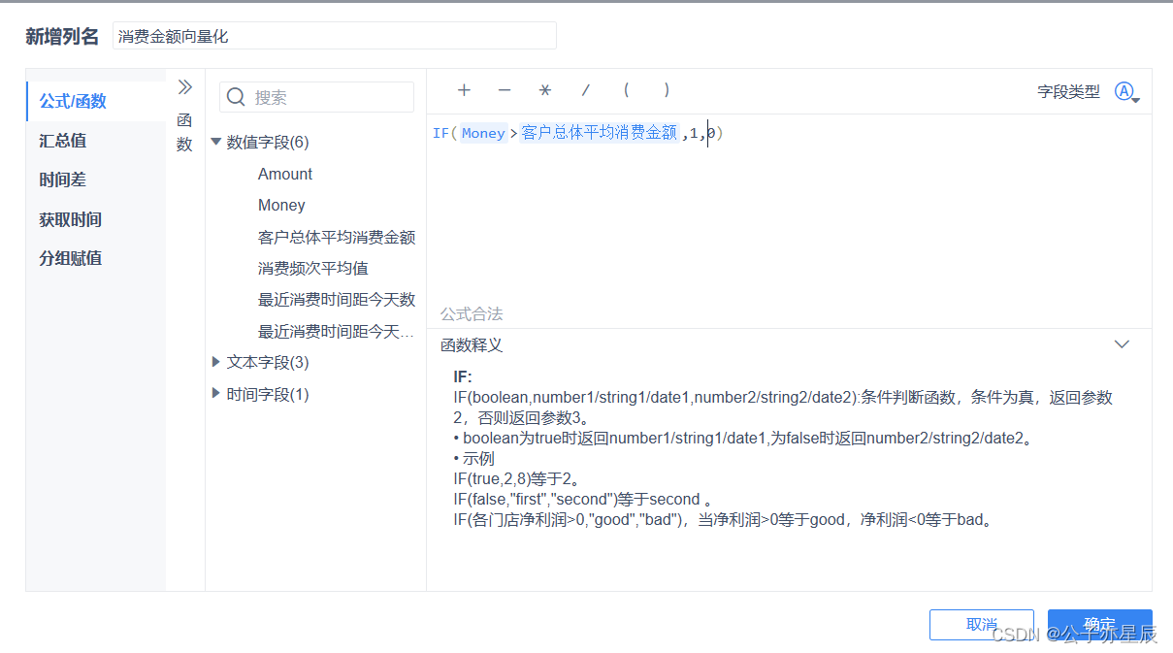Image resolution: width=1173 pixels, height=653 pixels.
Task: Pick the 消费频次平均值 field
Action: point(313,268)
